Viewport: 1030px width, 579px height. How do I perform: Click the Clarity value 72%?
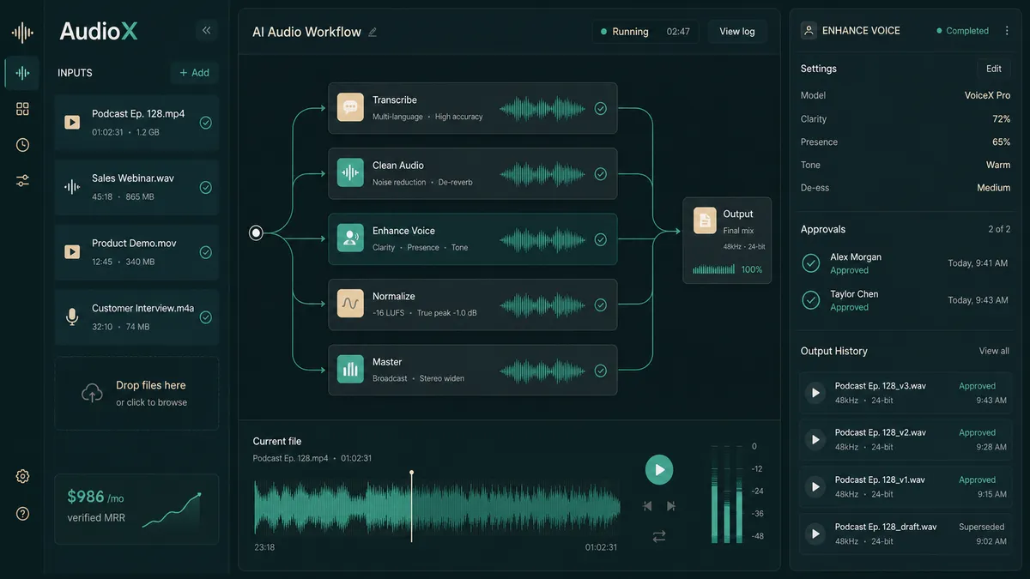[1001, 119]
